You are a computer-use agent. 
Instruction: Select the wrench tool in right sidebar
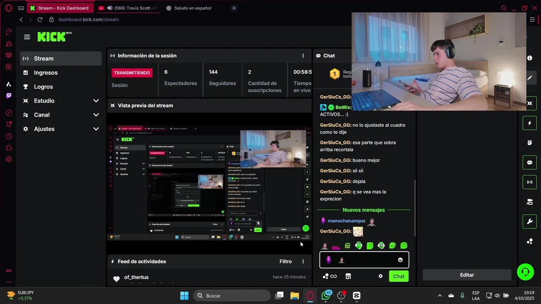(x=530, y=222)
